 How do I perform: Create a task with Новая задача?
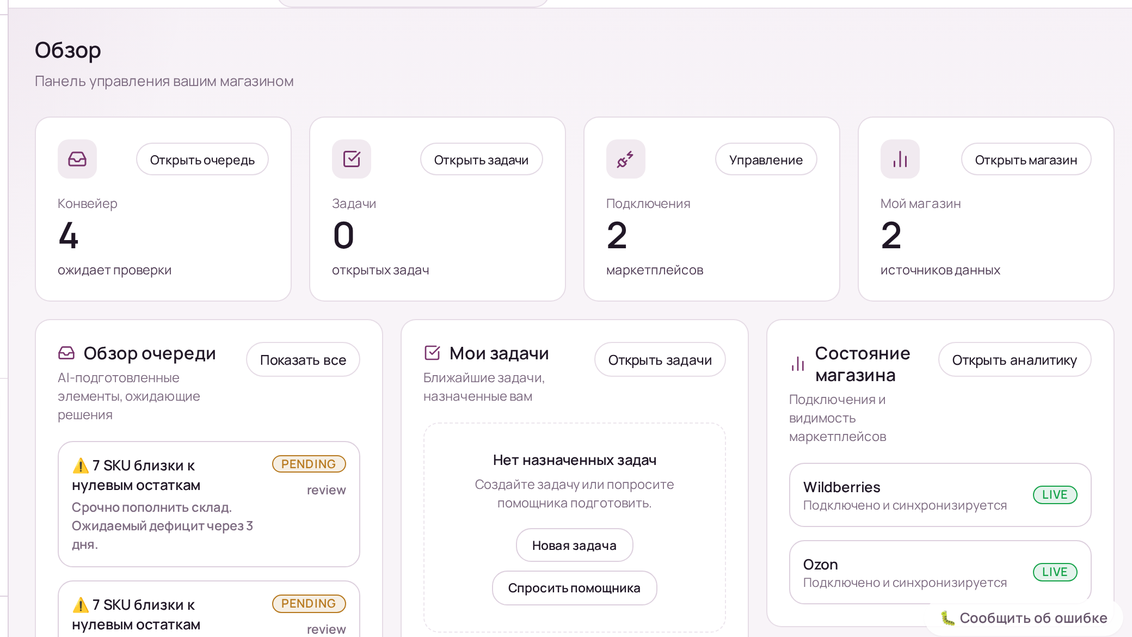tap(574, 545)
